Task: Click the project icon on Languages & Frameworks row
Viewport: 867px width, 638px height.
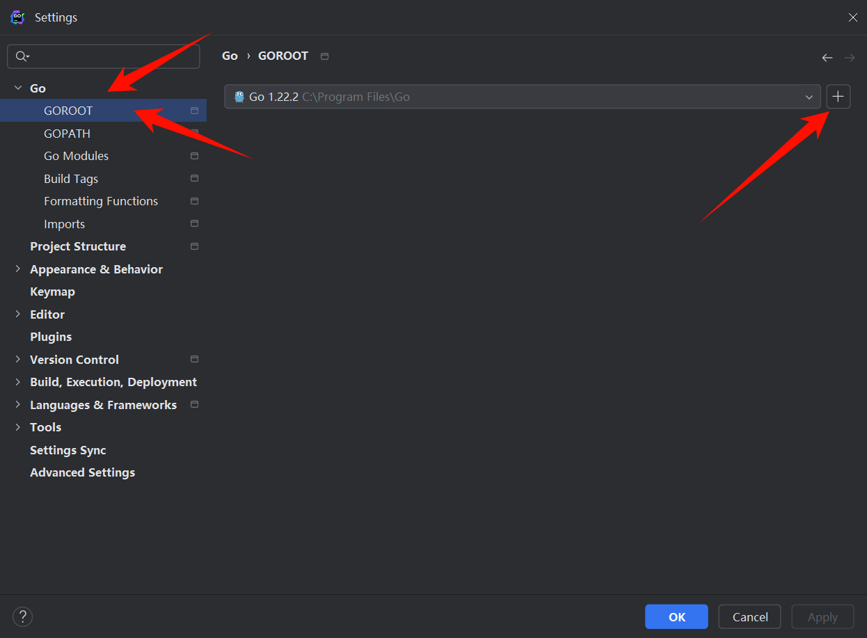Action: 194,404
